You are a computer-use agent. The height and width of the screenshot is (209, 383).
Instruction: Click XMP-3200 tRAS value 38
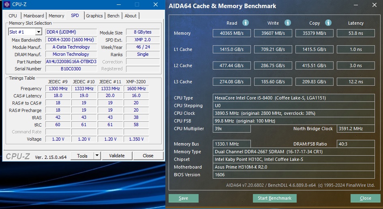(136, 117)
